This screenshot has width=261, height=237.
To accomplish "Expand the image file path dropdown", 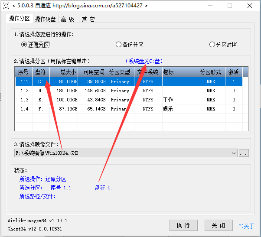I will [x=234, y=153].
